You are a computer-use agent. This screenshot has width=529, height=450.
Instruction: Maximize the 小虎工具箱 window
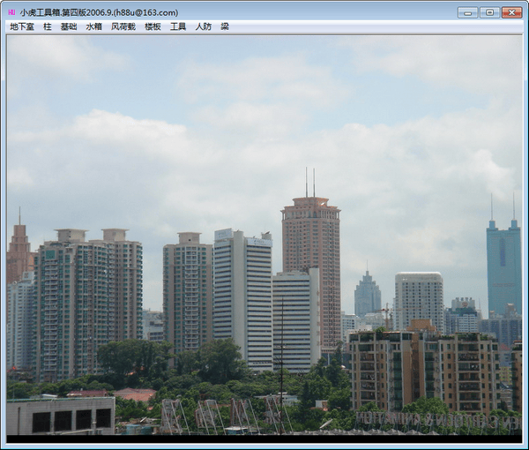(489, 12)
